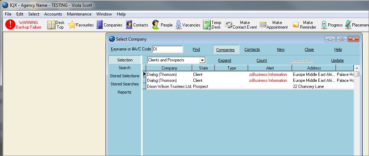Viewport: 369px width, 156px height.
Task: Open the Placements toolbar icon
Action: point(348,25)
